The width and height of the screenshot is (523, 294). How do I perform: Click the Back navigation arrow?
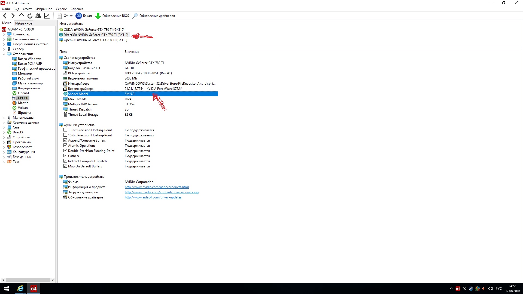click(x=5, y=16)
